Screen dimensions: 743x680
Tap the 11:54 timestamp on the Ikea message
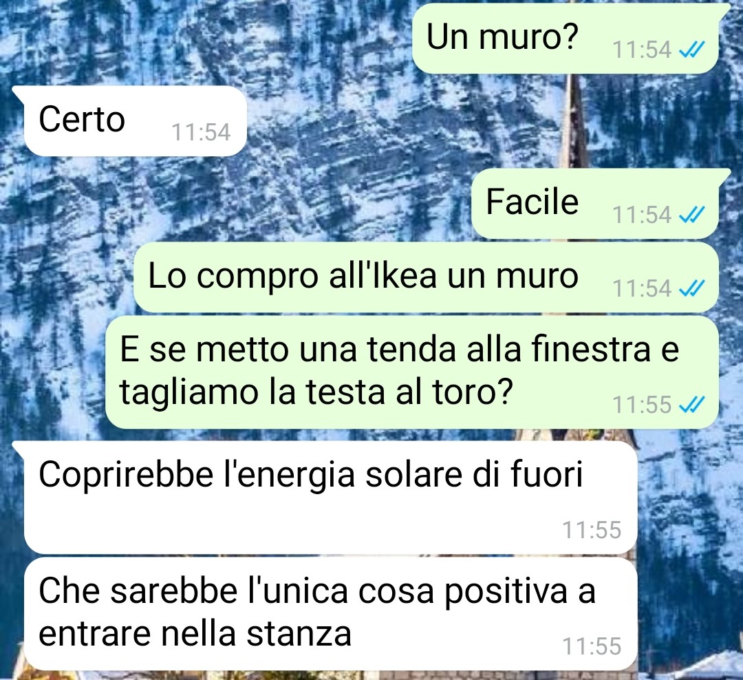(642, 288)
